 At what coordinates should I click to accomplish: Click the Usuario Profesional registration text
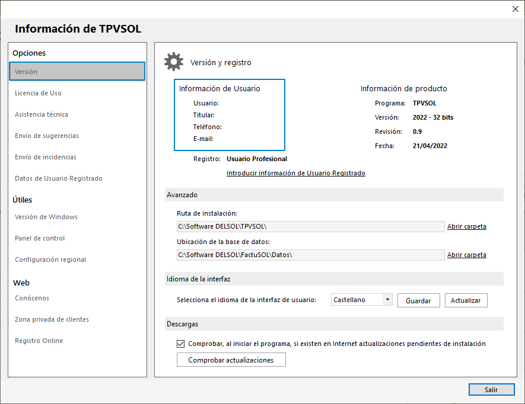pyautogui.click(x=257, y=159)
